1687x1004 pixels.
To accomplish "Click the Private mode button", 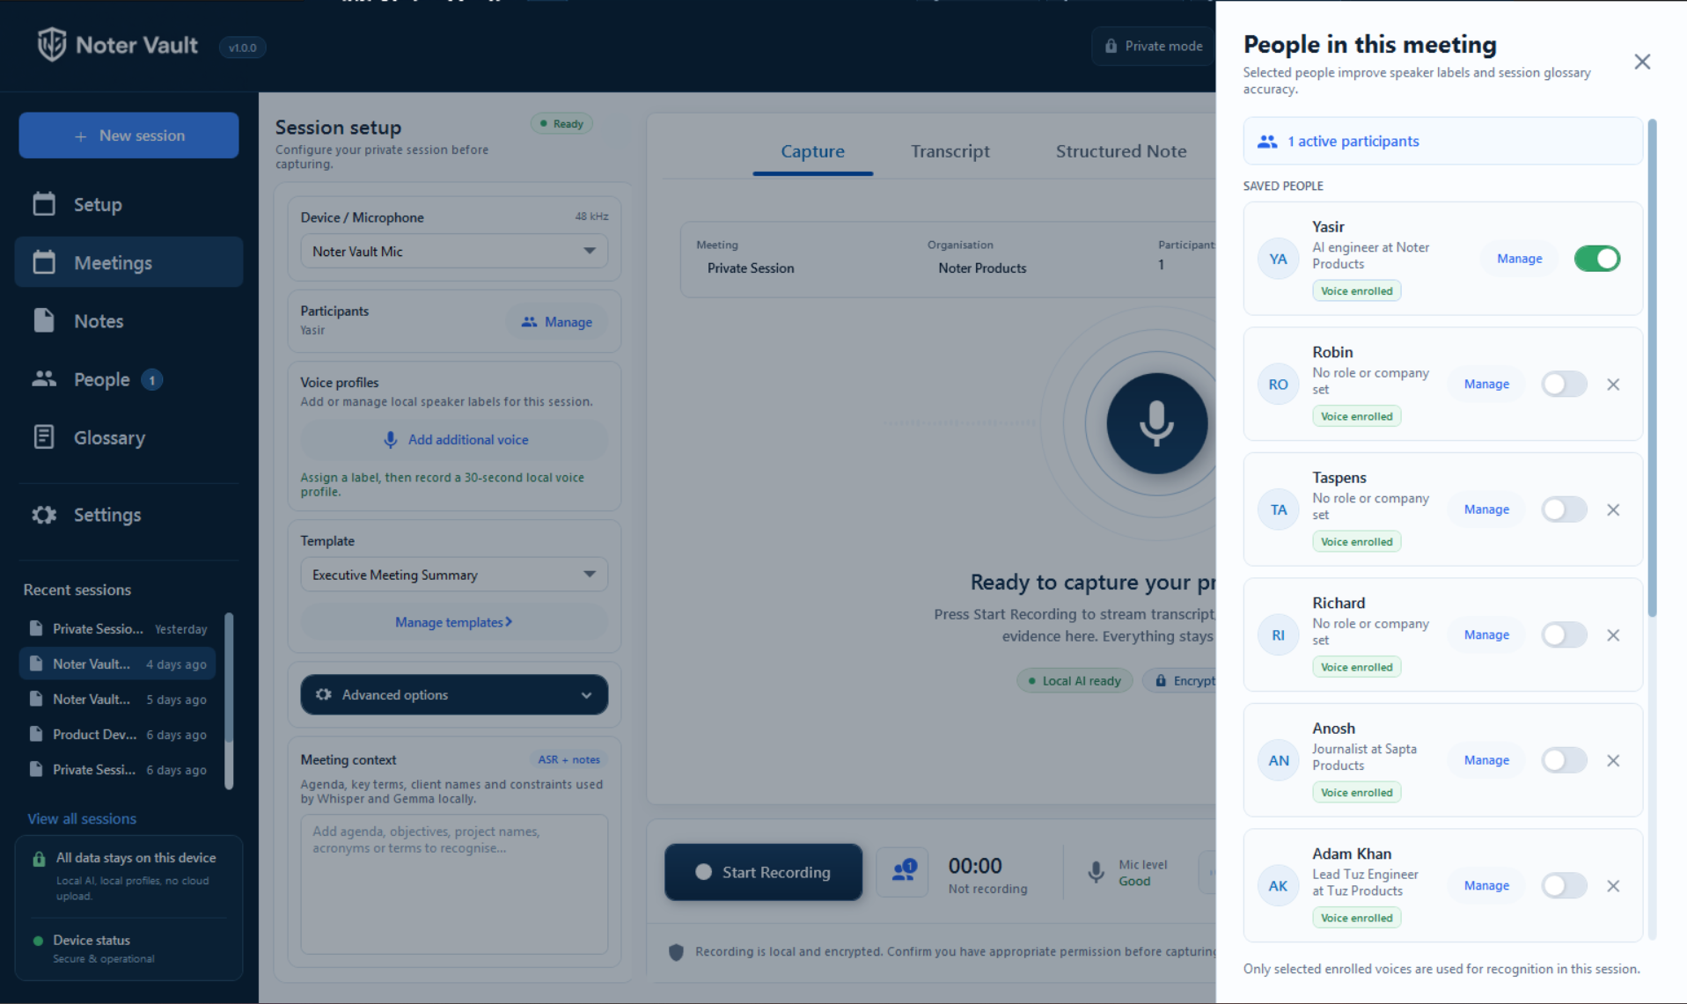I will pos(1154,46).
